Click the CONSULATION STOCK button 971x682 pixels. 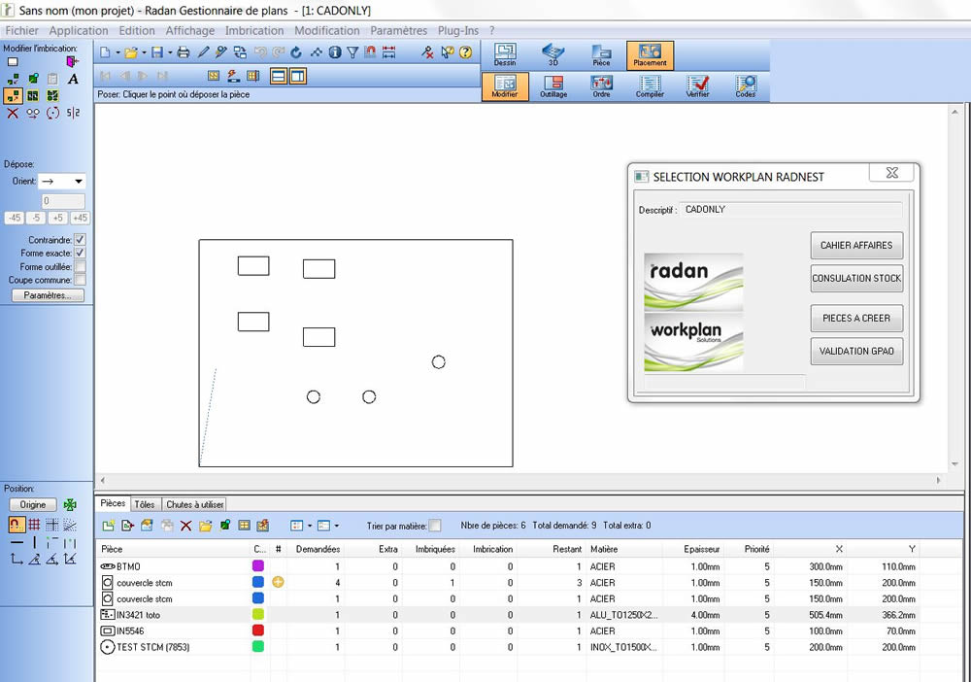coord(856,278)
